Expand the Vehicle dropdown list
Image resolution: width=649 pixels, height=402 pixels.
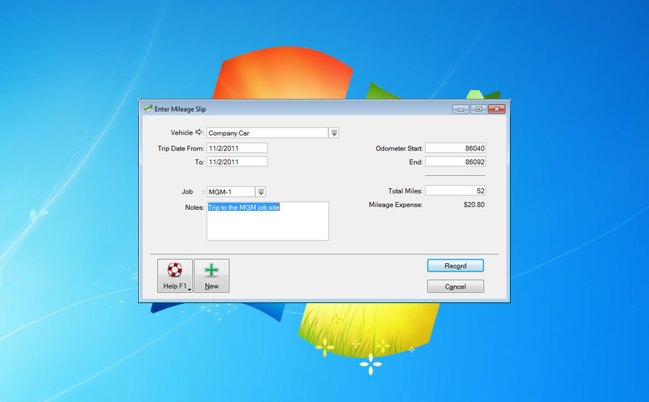point(334,133)
